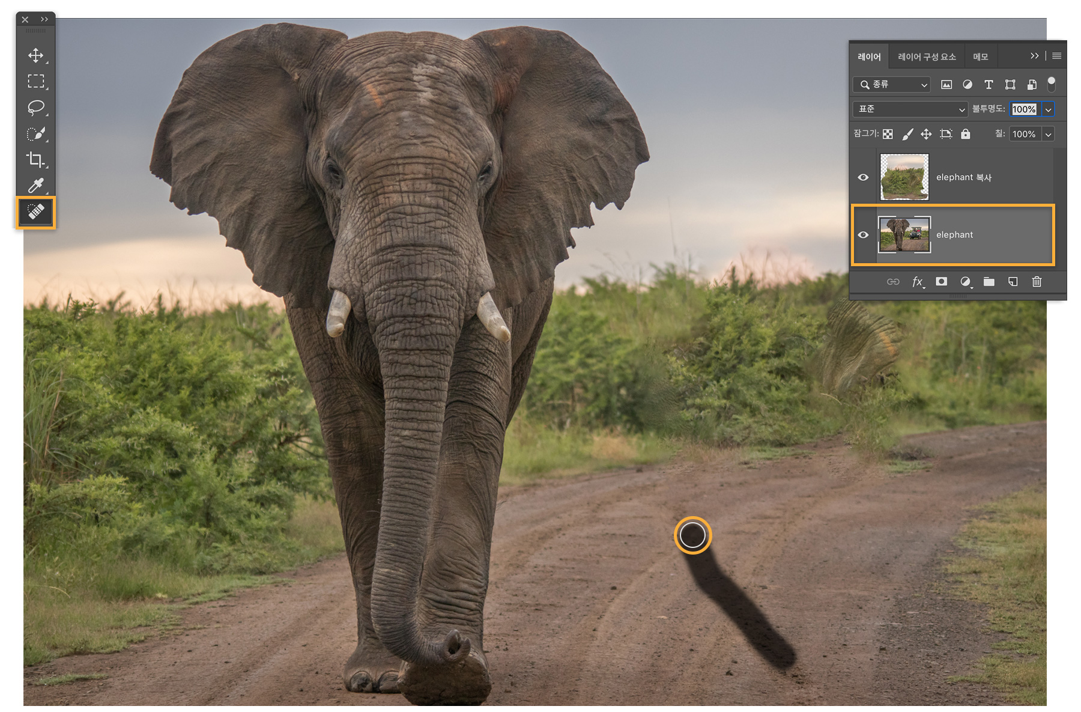Select the Crop tool

click(35, 159)
